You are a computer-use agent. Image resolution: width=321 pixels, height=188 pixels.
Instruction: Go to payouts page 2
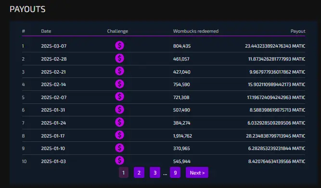pos(139,173)
